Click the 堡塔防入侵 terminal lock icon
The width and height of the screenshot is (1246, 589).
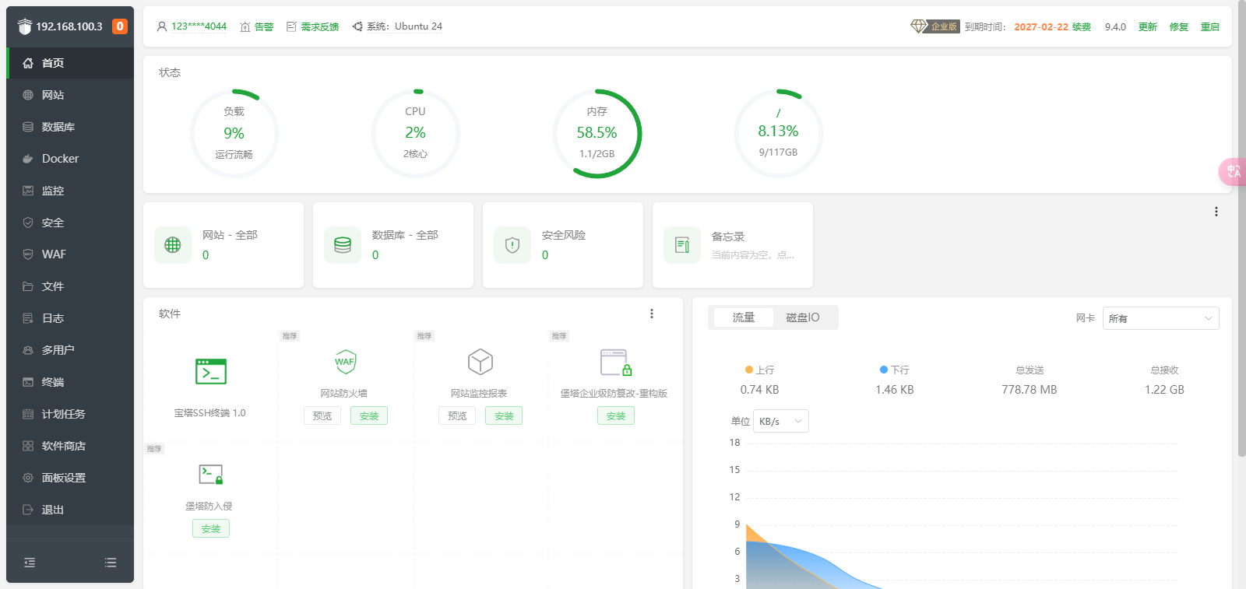(210, 475)
